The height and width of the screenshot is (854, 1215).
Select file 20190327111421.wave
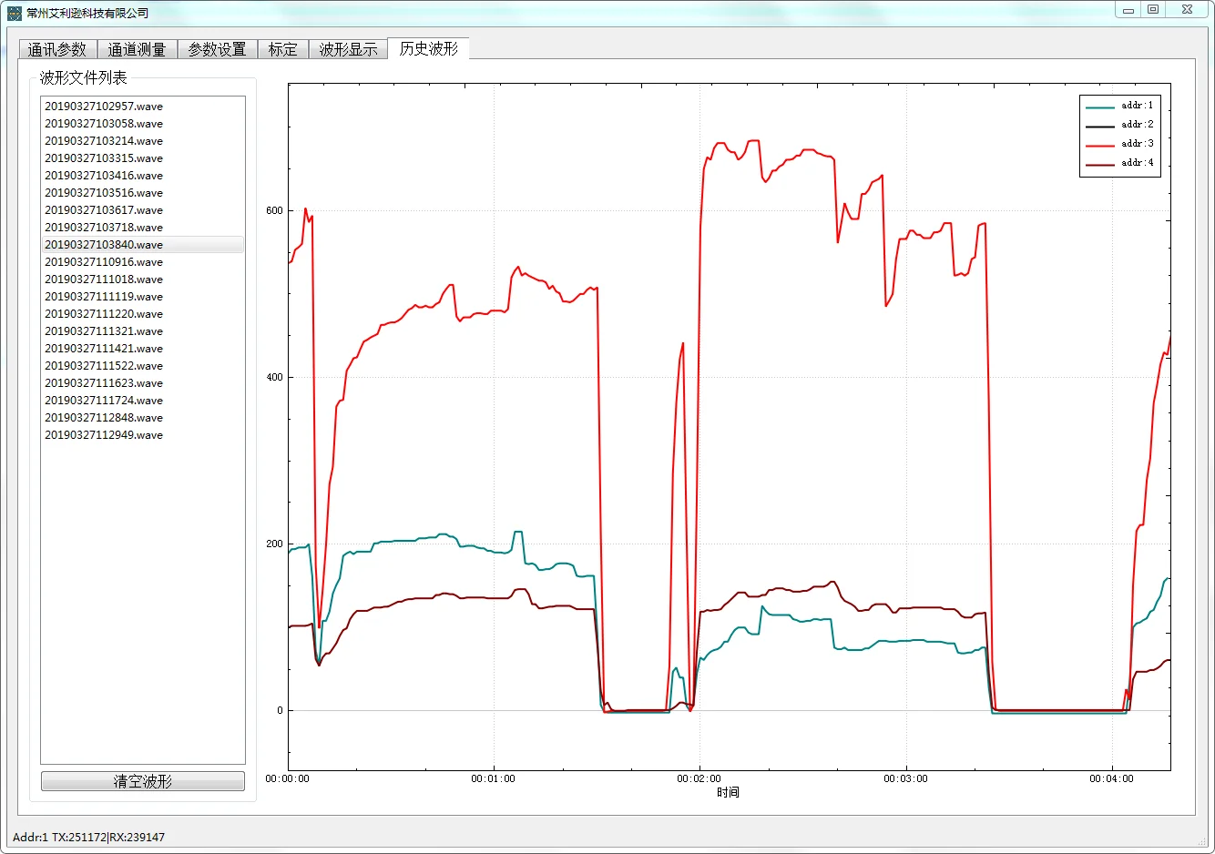[x=143, y=349]
